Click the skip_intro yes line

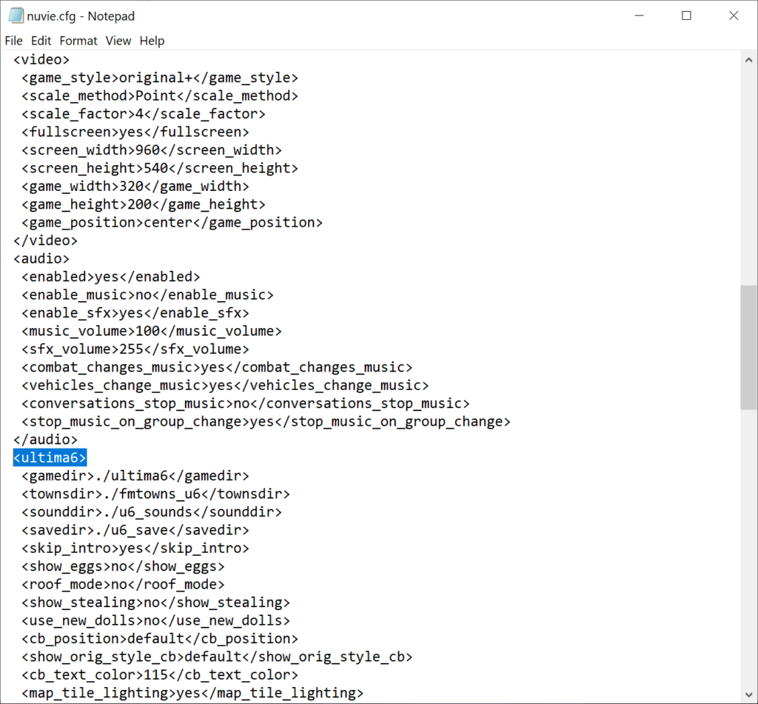[x=135, y=549]
